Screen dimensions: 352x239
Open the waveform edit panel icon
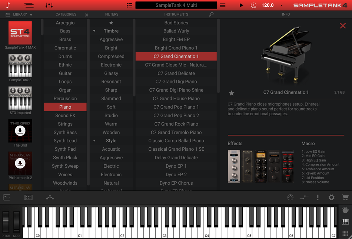tap(7, 198)
